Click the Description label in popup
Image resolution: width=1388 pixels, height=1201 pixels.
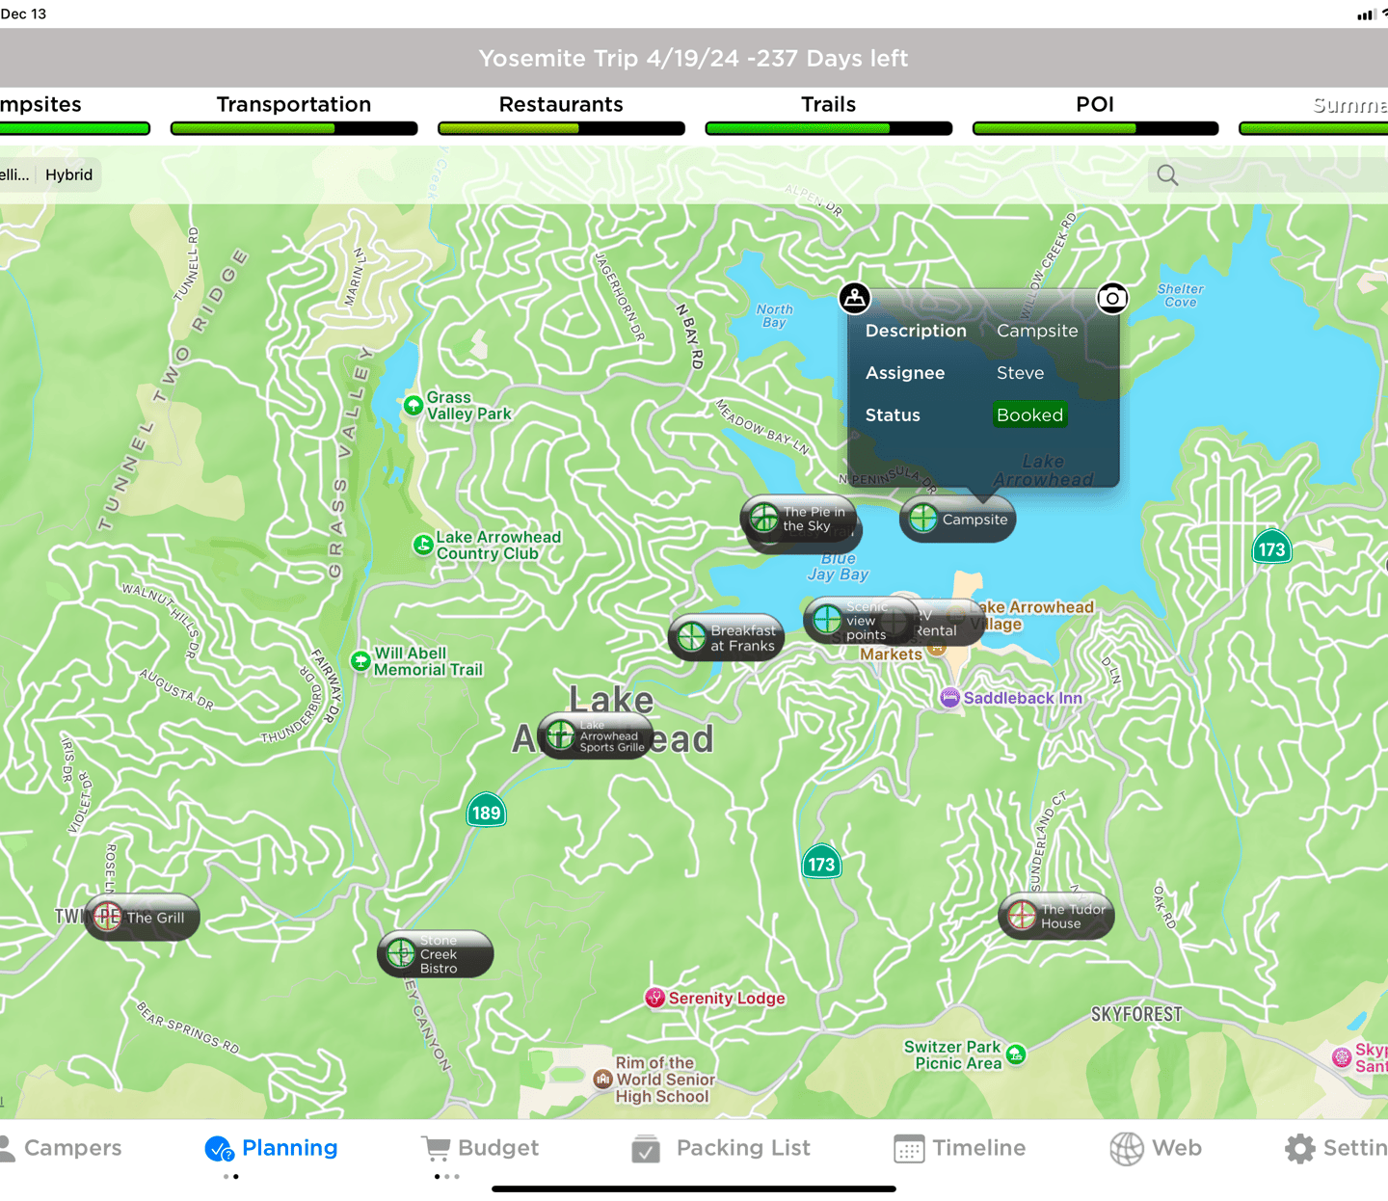coord(916,331)
